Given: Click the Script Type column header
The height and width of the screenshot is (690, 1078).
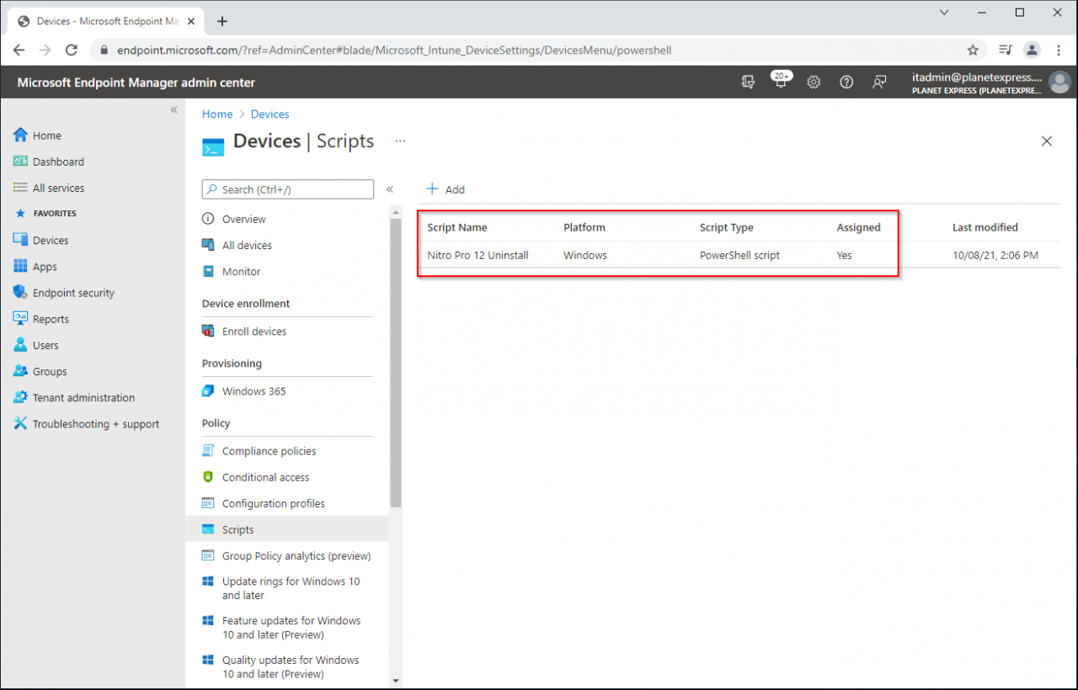Looking at the screenshot, I should 726,227.
